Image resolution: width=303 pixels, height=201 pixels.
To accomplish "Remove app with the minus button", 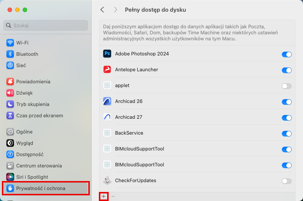I will [113, 196].
